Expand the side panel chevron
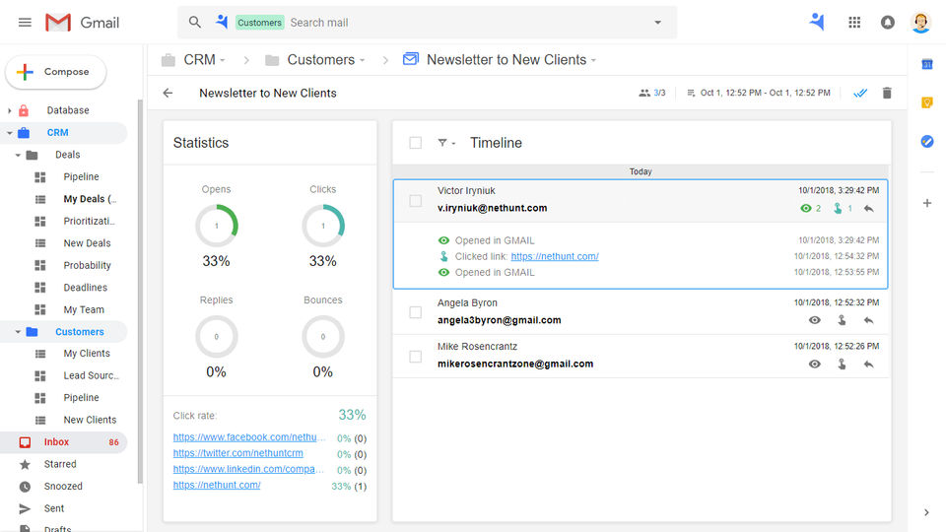 [x=926, y=512]
